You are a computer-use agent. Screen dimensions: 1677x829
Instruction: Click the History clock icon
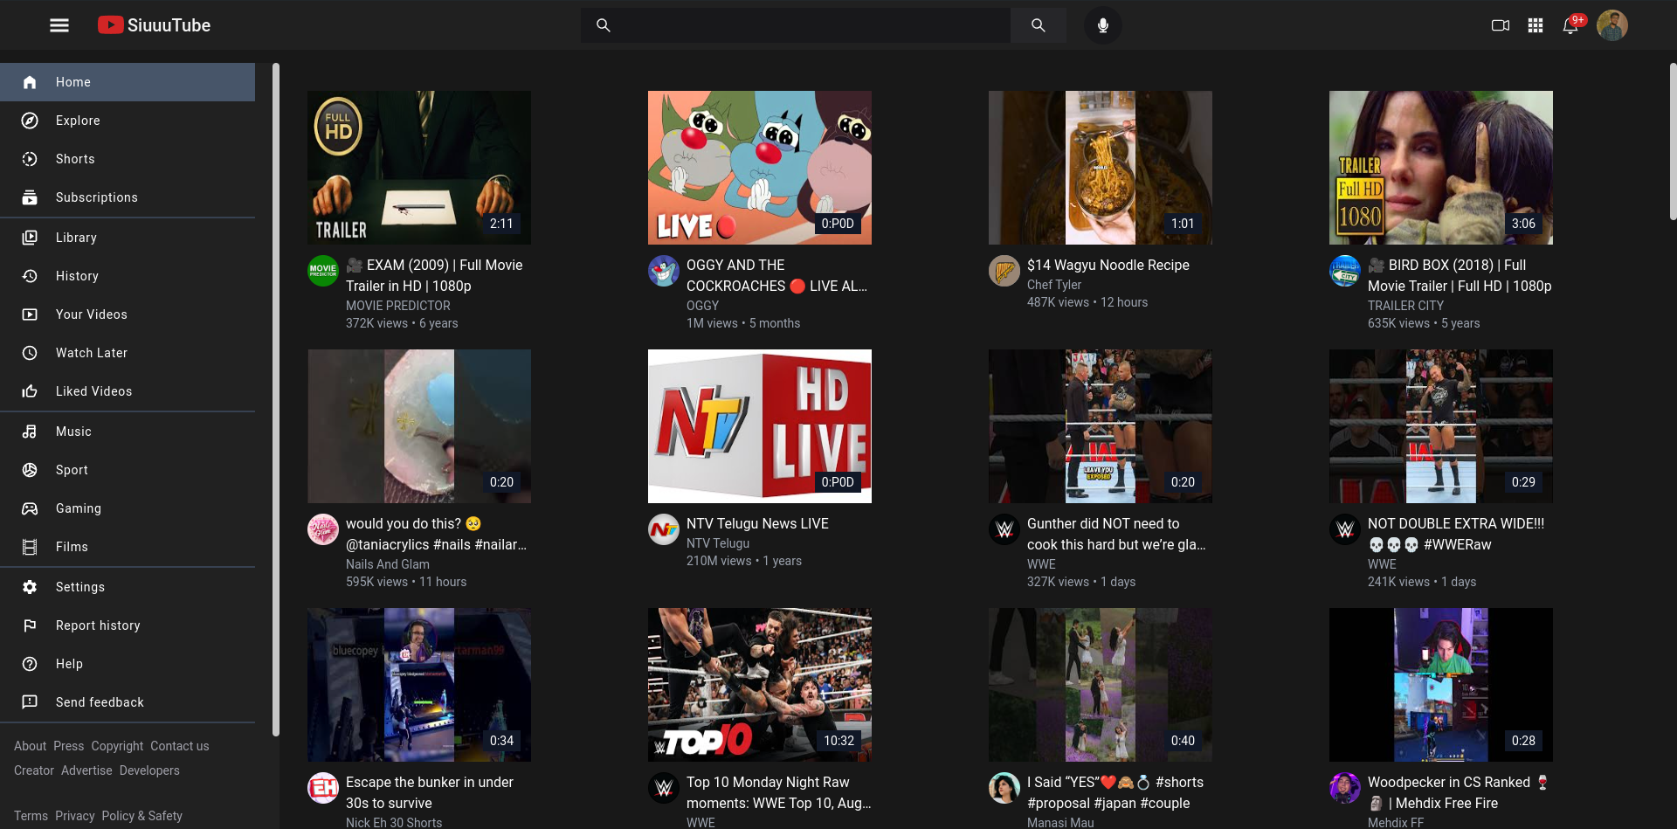point(30,276)
